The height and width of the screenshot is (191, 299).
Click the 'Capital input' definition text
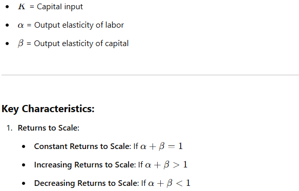pos(60,7)
